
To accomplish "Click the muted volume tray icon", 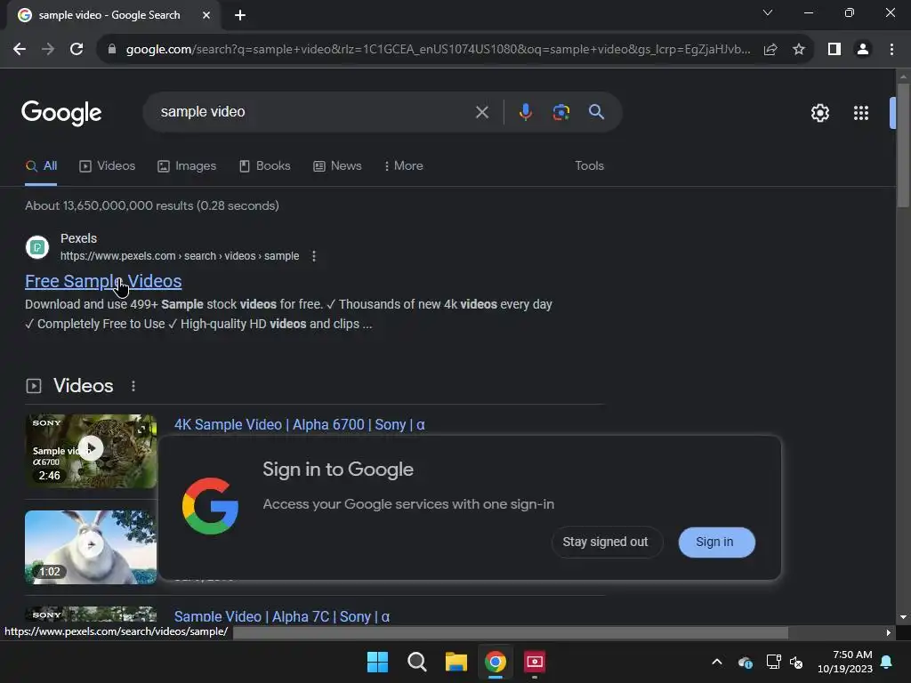I will (x=796, y=662).
